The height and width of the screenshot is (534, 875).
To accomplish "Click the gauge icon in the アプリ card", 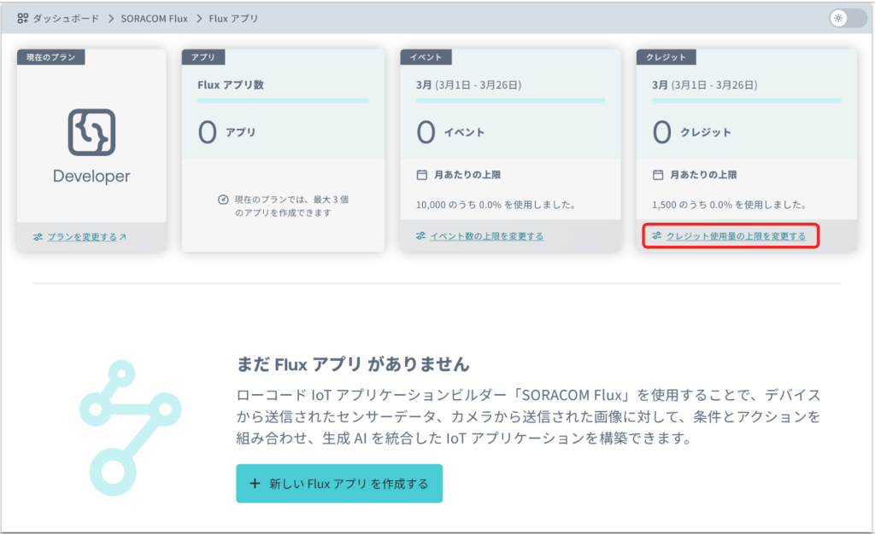I will pos(223,199).
